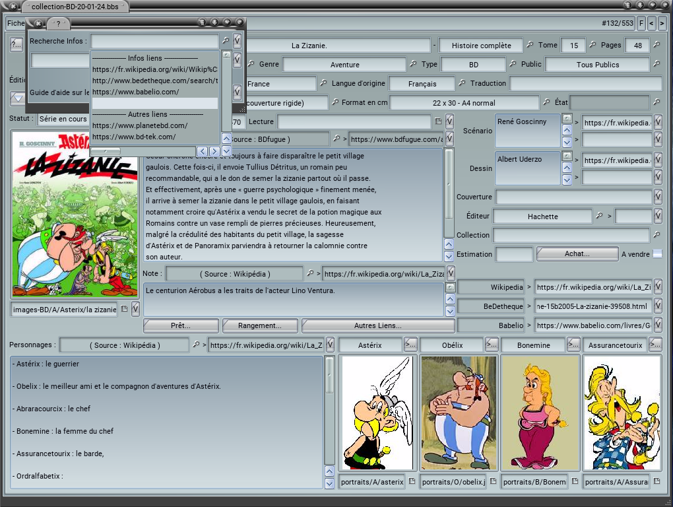This screenshot has width=673, height=507.
Task: Click the magnifier right after the Tous Publics field
Action: point(657,64)
